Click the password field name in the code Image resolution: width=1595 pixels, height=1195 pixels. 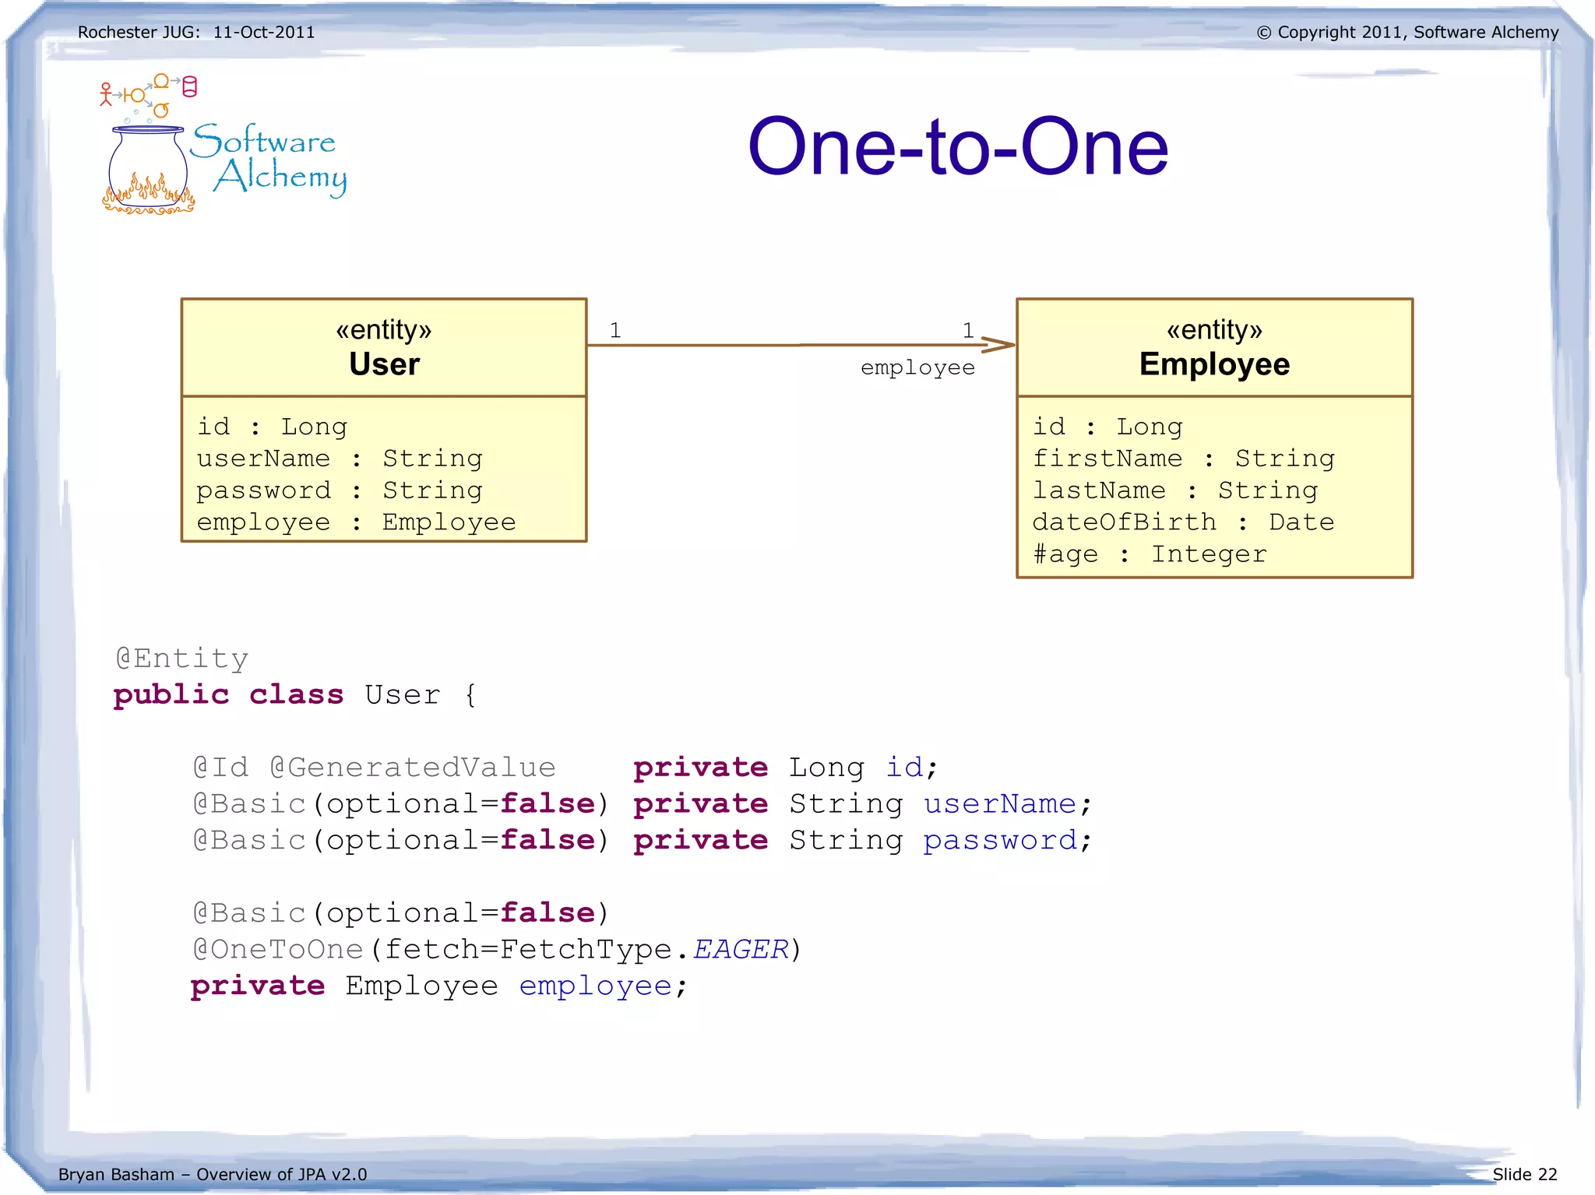(999, 840)
